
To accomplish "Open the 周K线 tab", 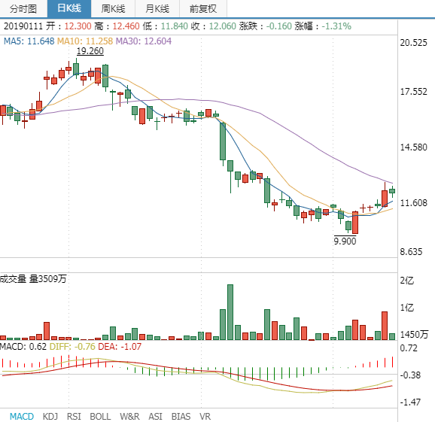I will coord(113,8).
